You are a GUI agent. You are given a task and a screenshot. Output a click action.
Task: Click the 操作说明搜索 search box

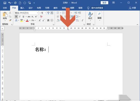tap(97, 8)
